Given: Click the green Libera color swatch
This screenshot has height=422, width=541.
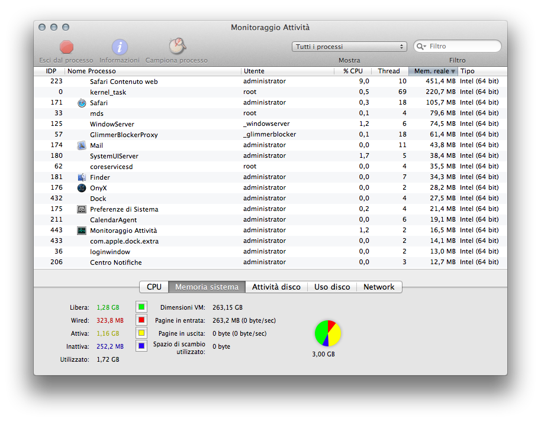Looking at the screenshot, I should (141, 307).
